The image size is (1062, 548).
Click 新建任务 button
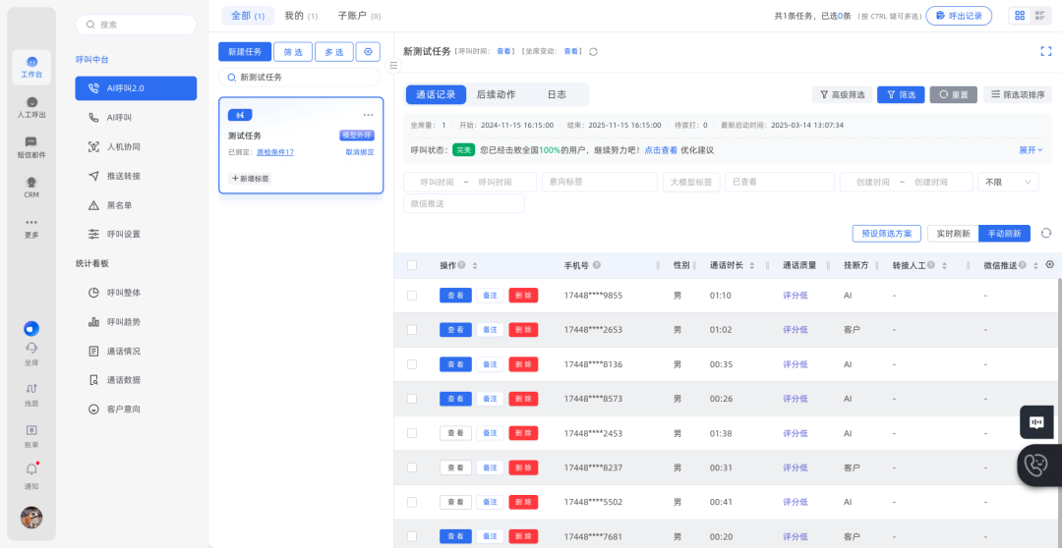(x=245, y=51)
